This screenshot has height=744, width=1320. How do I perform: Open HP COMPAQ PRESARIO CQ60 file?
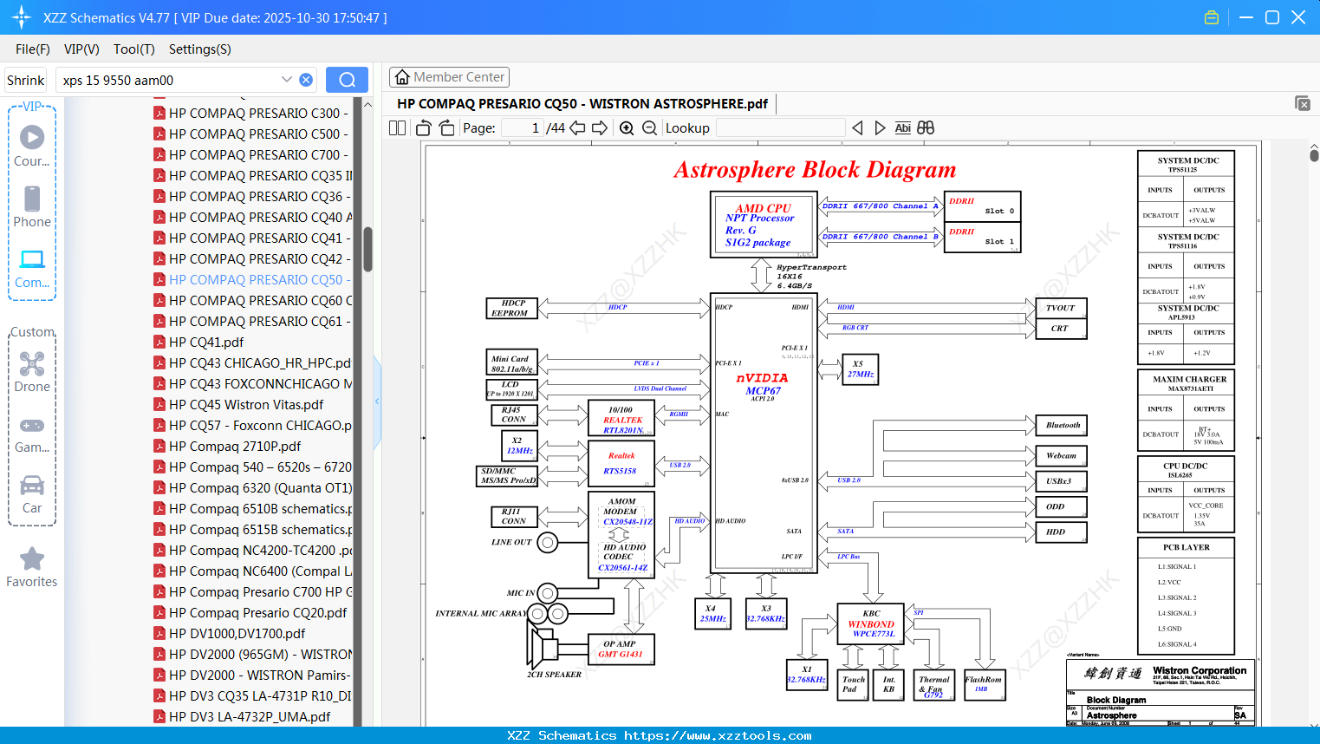tap(252, 300)
